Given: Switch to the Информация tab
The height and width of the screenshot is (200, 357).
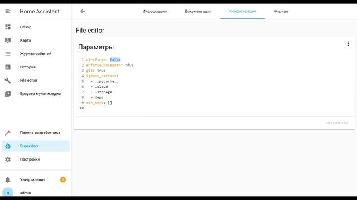Looking at the screenshot, I should [155, 11].
